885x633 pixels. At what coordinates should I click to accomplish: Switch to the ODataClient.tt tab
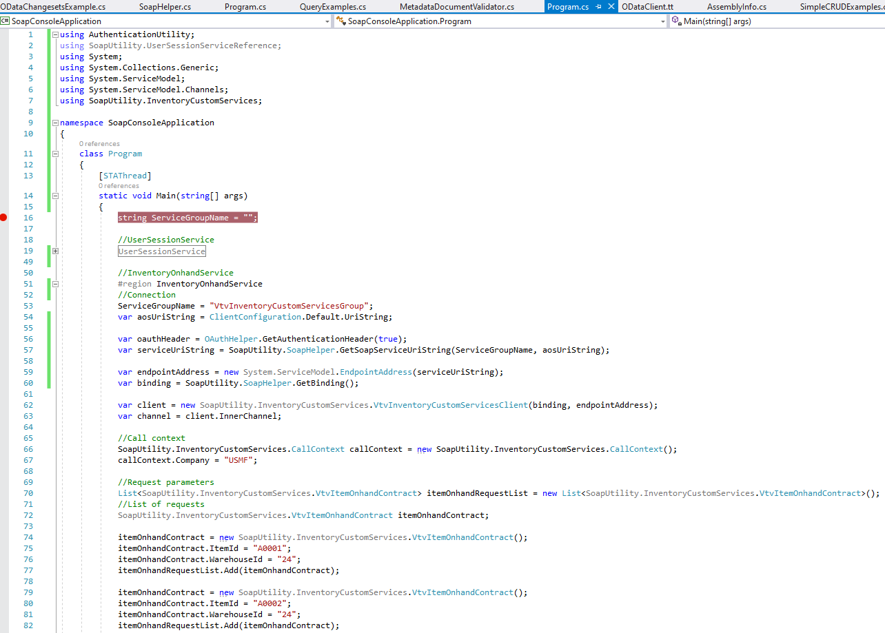click(647, 6)
